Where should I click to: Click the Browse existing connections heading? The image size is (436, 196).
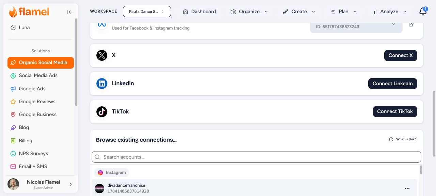[136, 140]
